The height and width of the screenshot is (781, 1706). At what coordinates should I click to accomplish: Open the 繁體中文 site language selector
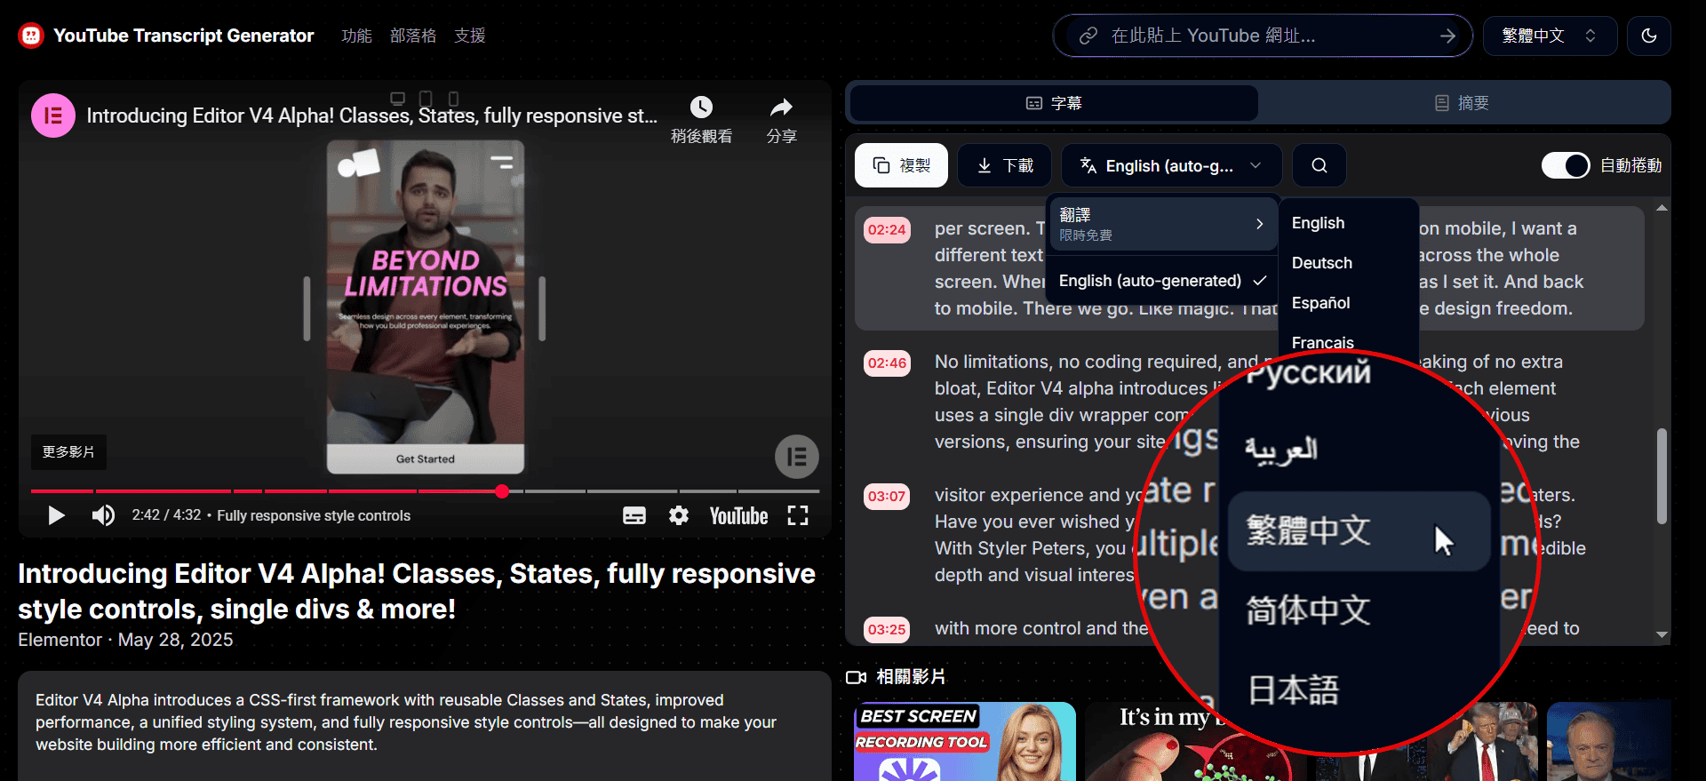[1549, 36]
